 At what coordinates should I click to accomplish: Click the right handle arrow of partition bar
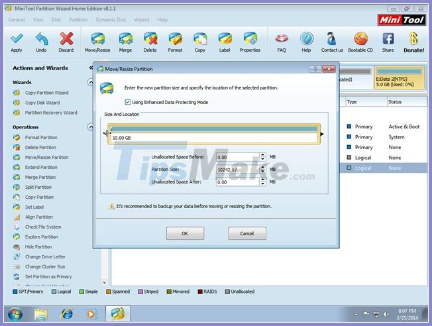(x=322, y=135)
